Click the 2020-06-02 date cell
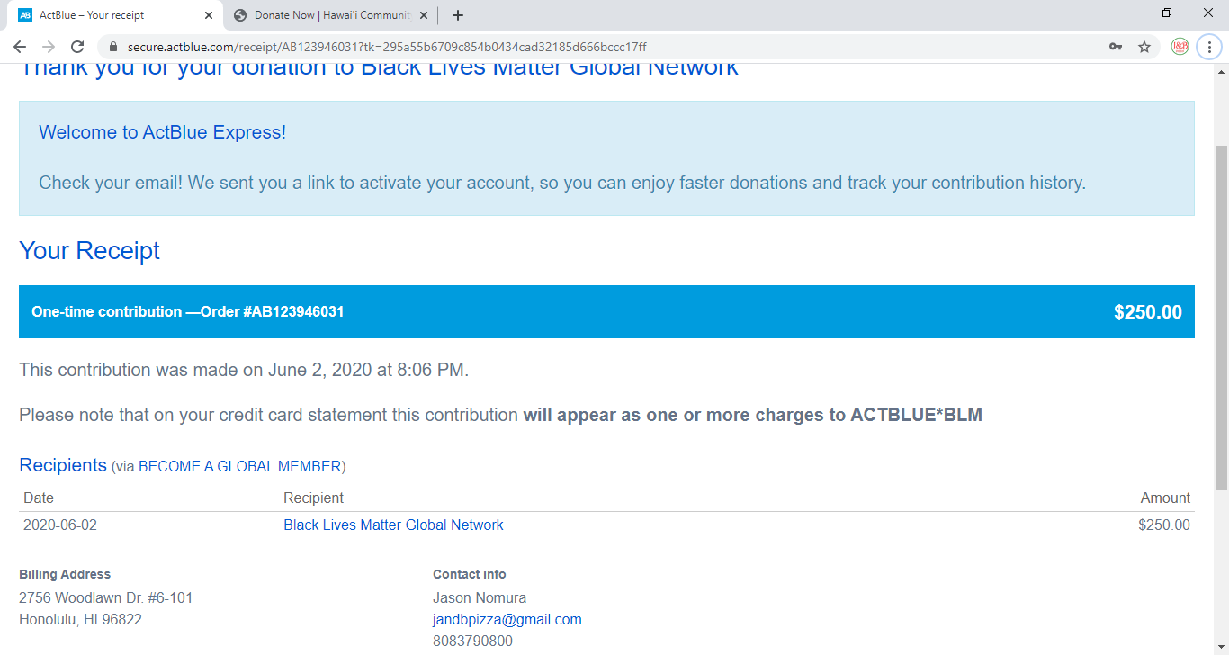Viewport: 1229px width, 655px height. tap(60, 525)
